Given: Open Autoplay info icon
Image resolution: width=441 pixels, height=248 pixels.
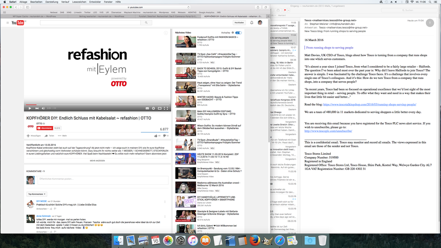Looking at the screenshot, I should coord(233,33).
